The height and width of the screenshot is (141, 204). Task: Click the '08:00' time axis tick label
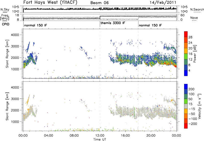click(74, 136)
